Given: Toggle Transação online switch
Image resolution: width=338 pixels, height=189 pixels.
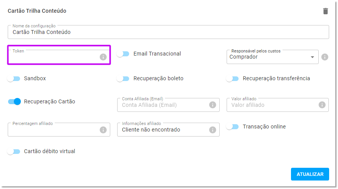Looking at the screenshot, I should 232,127.
